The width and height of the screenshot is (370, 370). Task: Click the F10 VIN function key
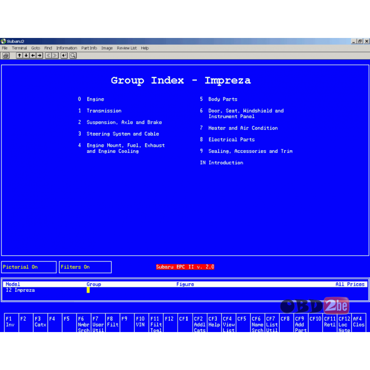(141, 323)
